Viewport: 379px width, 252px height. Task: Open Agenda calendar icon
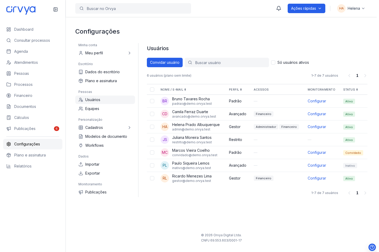pos(9,51)
